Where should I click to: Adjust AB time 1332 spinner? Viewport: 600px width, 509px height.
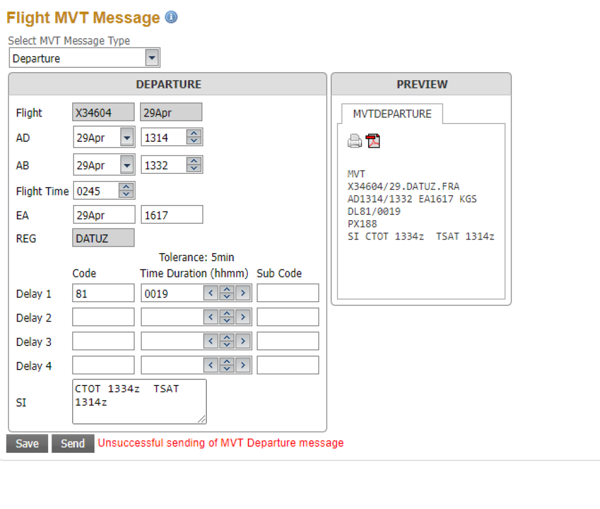coord(194,165)
